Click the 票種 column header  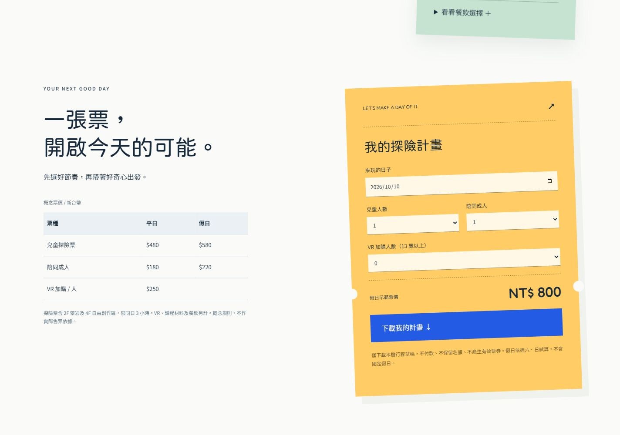53,224
